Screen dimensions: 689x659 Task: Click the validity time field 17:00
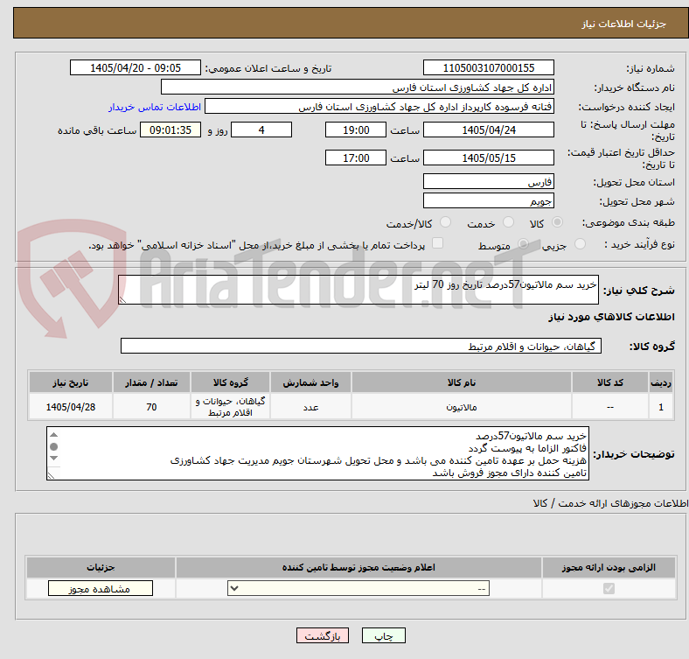[356, 158]
